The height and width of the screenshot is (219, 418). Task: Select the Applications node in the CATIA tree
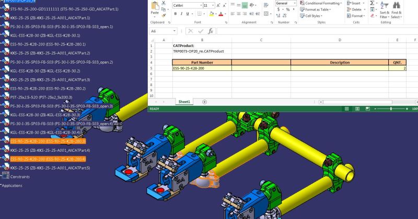click(x=12, y=186)
